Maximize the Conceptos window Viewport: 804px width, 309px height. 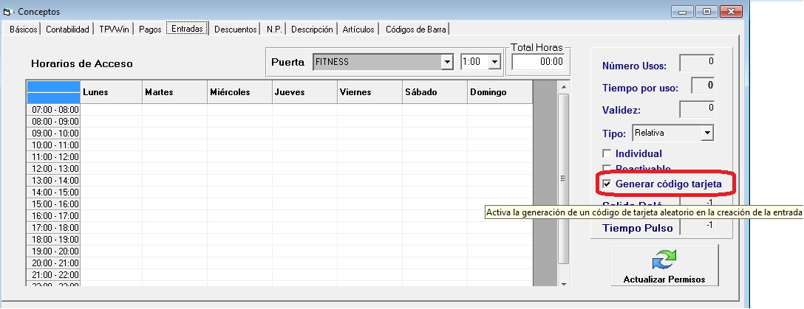[x=706, y=11]
